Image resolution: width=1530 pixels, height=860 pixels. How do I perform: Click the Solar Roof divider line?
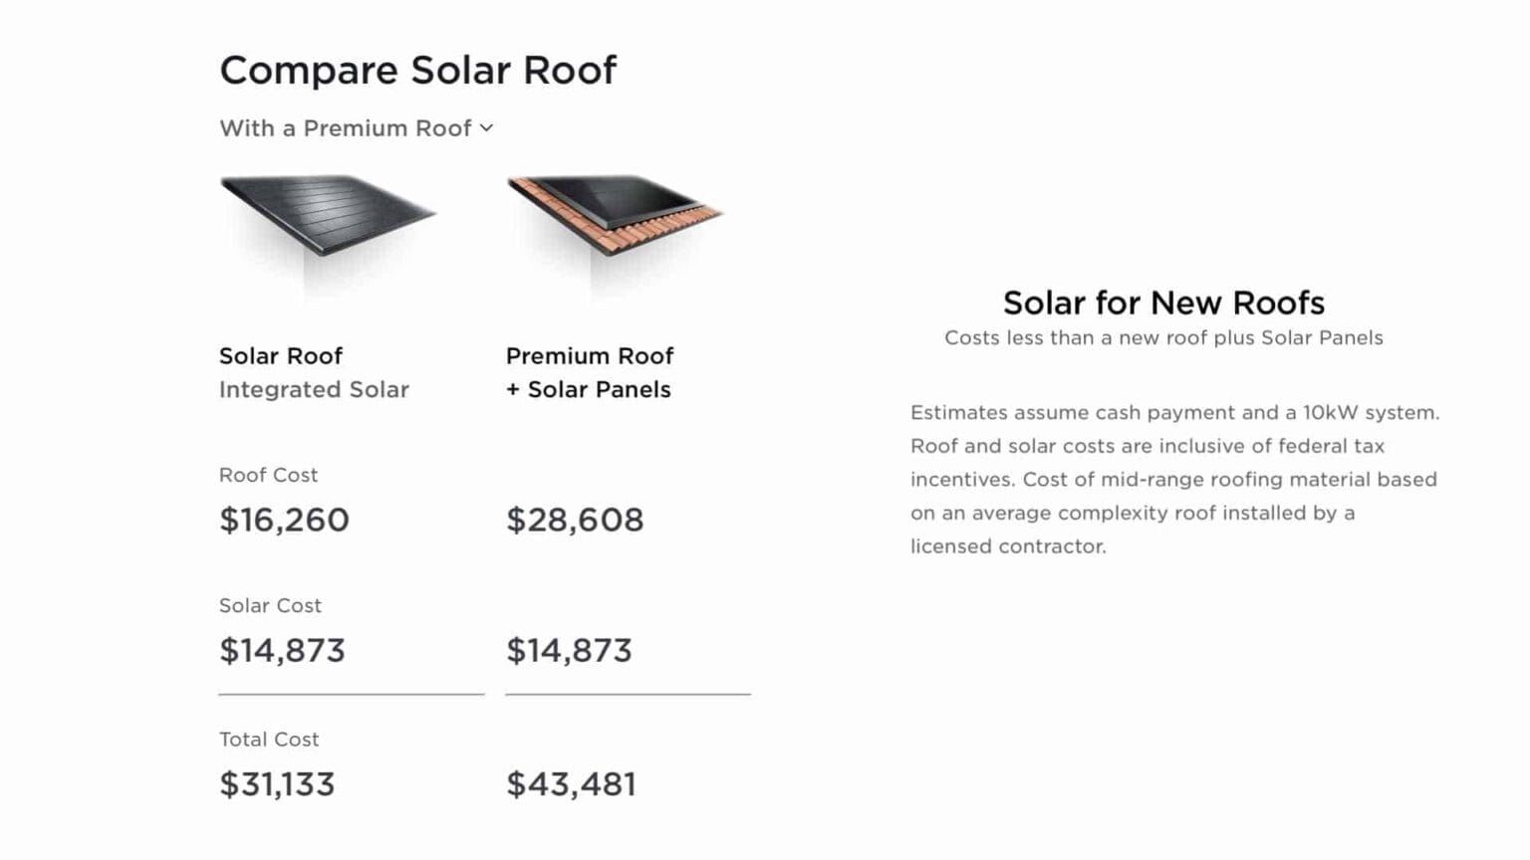(x=351, y=692)
